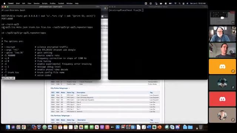
Task: Open the Toolbelt menu
Action: [x=61, y=3]
